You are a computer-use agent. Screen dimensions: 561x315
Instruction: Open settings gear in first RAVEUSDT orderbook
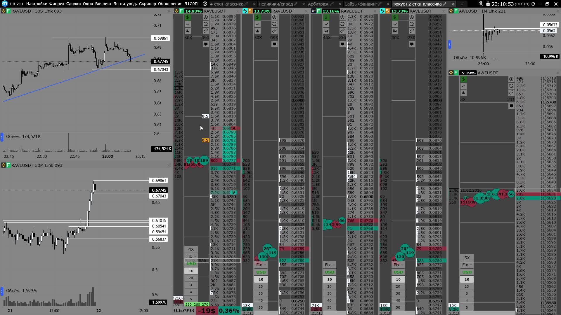coord(205,17)
